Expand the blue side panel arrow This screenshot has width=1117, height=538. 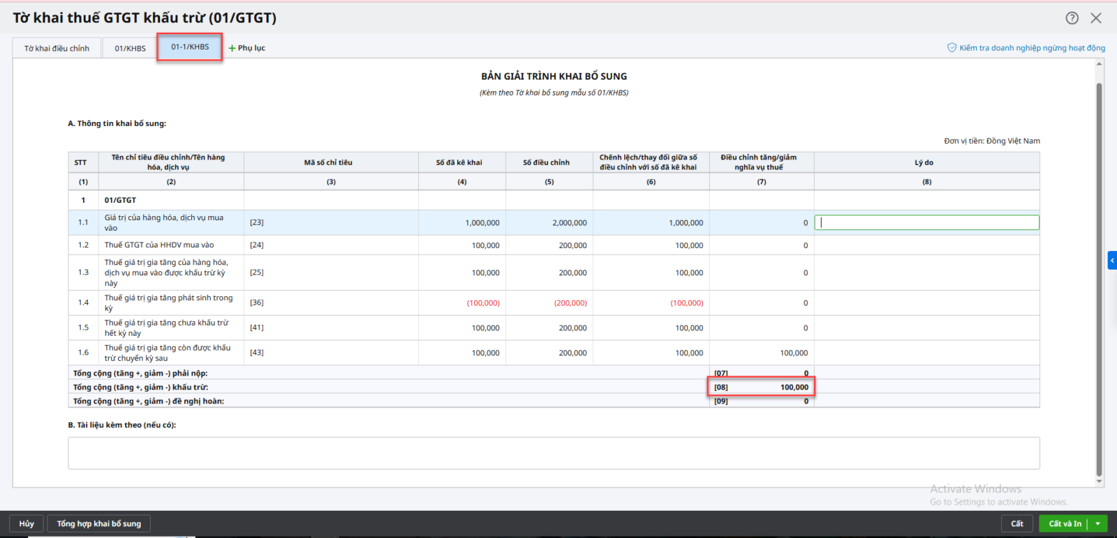coord(1112,261)
